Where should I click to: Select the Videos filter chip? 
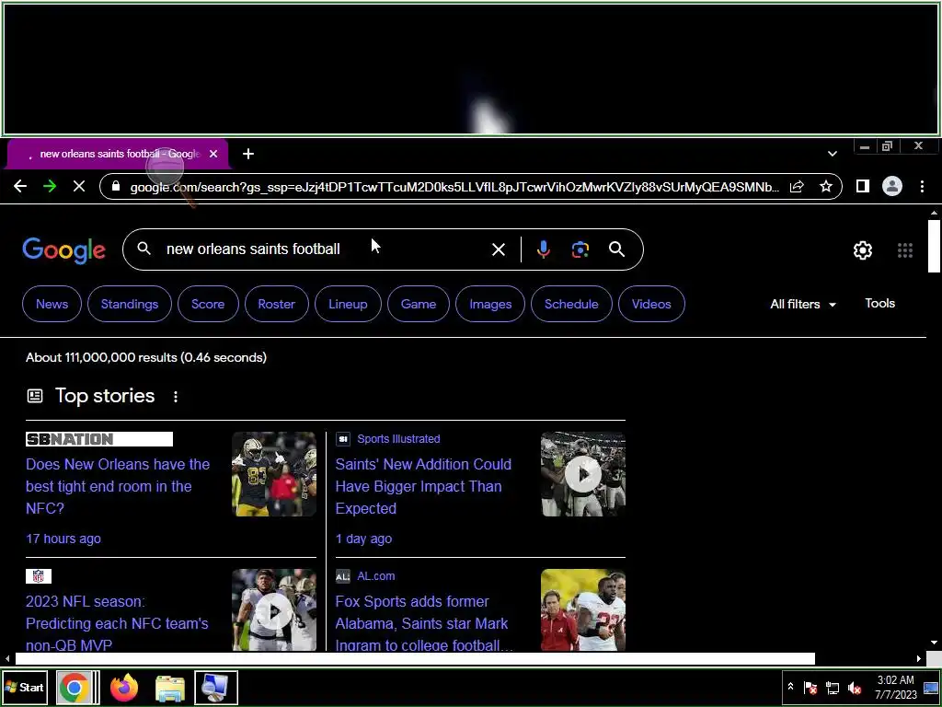[x=651, y=304]
